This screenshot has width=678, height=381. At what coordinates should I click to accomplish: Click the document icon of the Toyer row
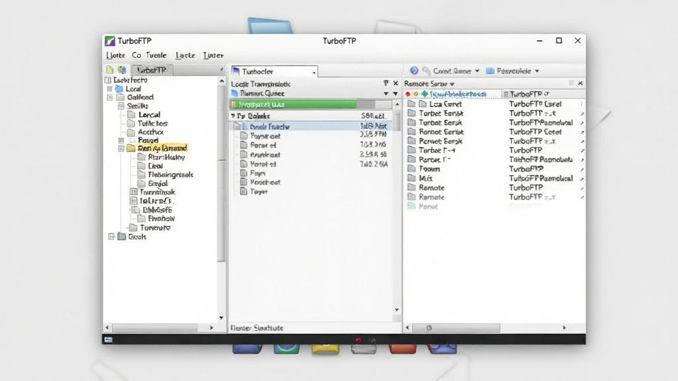tap(244, 191)
